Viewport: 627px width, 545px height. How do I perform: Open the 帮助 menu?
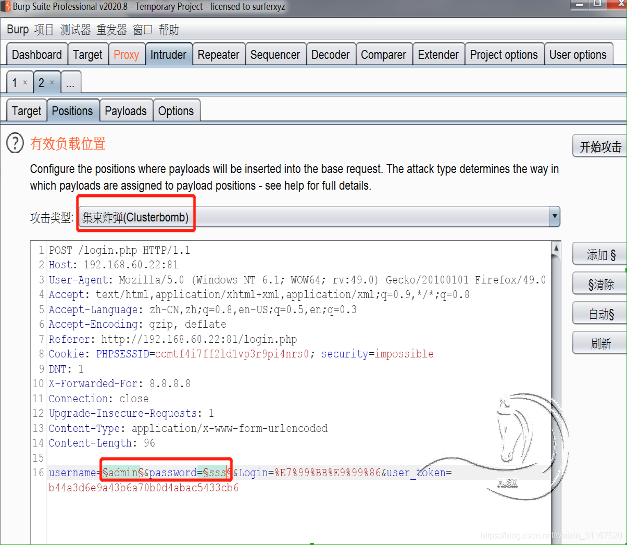point(169,30)
